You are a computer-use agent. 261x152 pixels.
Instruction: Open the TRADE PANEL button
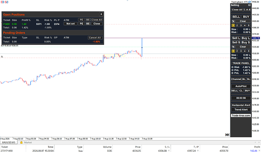(241, 63)
